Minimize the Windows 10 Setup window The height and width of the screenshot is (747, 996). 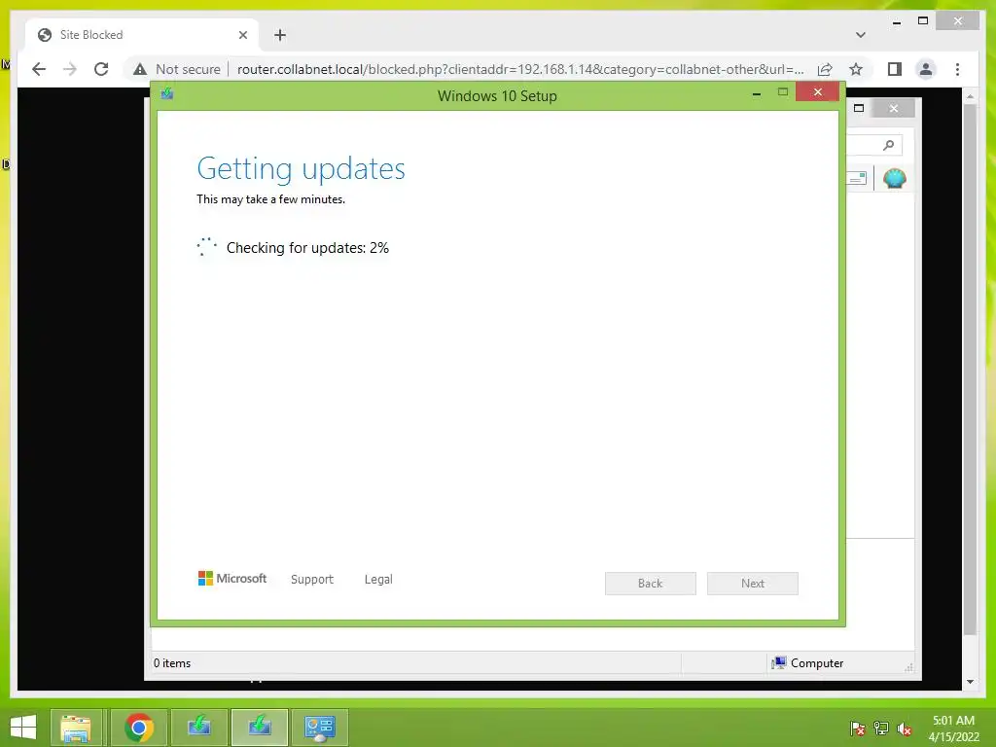757,93
